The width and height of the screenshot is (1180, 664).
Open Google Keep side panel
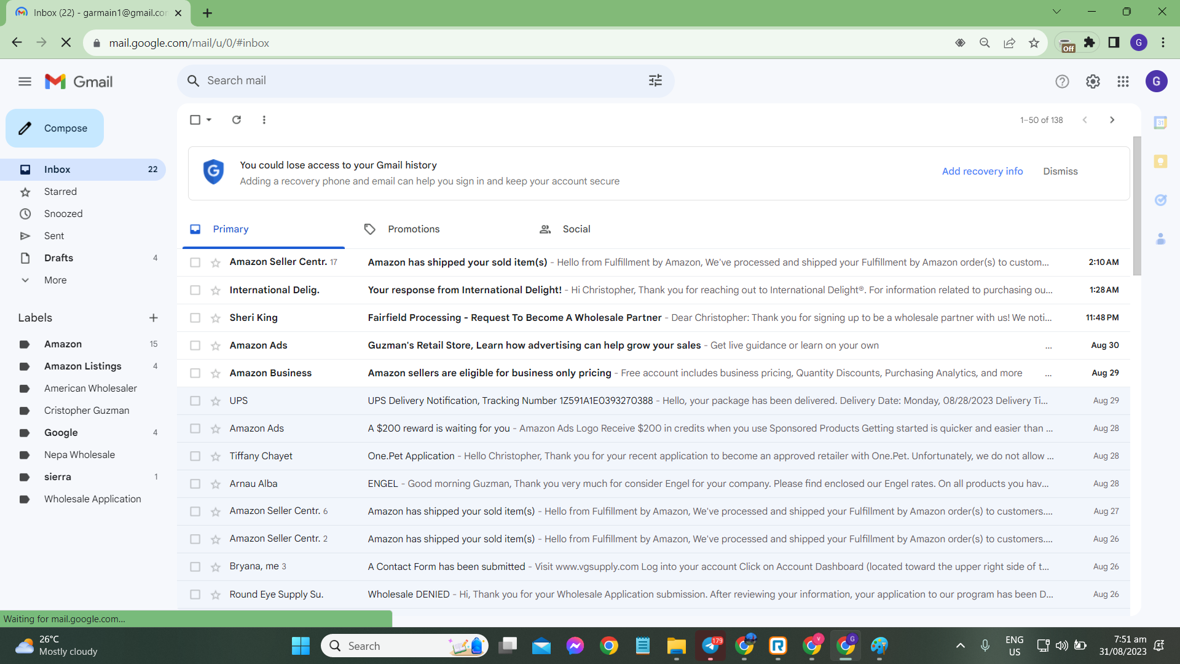pos(1160,161)
